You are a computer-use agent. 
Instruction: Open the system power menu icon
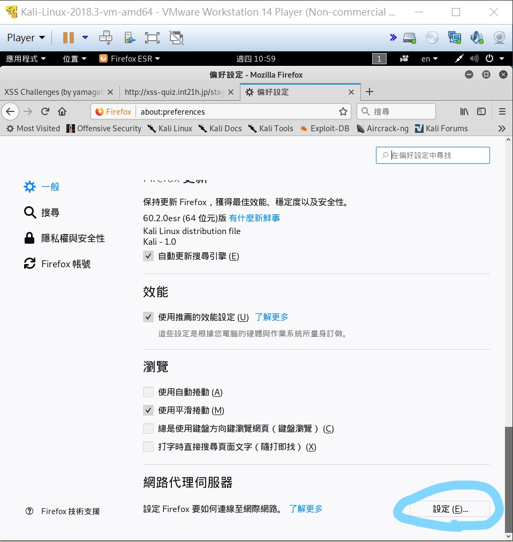[489, 58]
